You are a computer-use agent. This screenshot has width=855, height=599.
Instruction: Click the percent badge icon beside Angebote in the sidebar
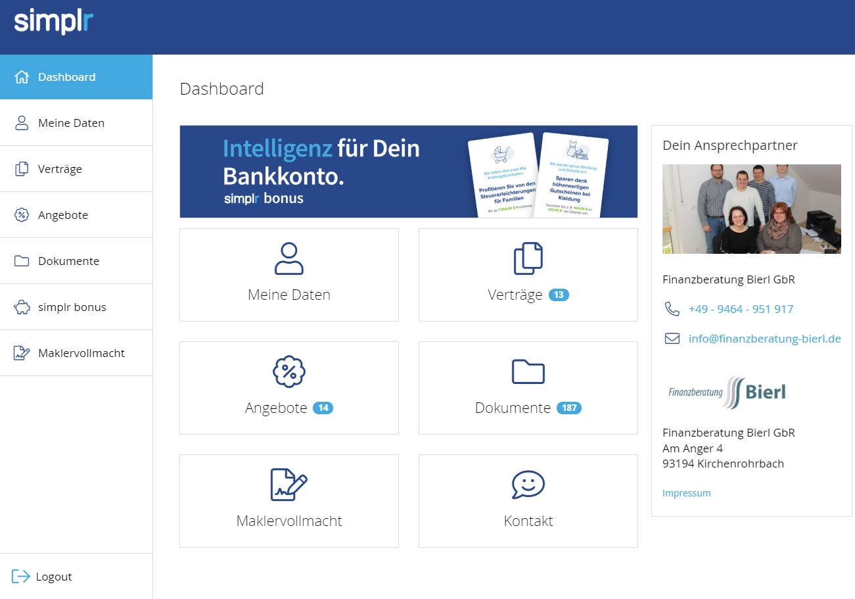[x=22, y=215]
